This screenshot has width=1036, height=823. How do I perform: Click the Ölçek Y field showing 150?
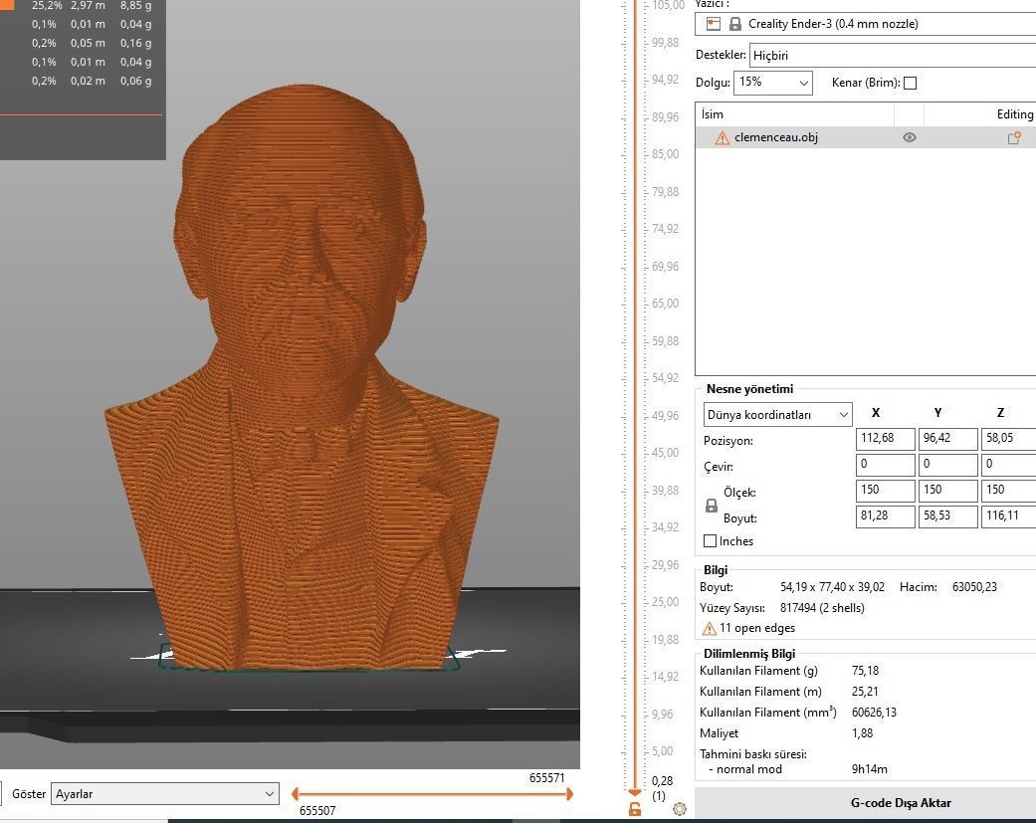948,490
